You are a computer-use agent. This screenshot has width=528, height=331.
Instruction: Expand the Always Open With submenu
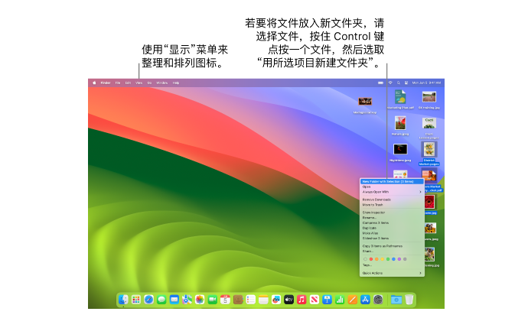coord(392,192)
